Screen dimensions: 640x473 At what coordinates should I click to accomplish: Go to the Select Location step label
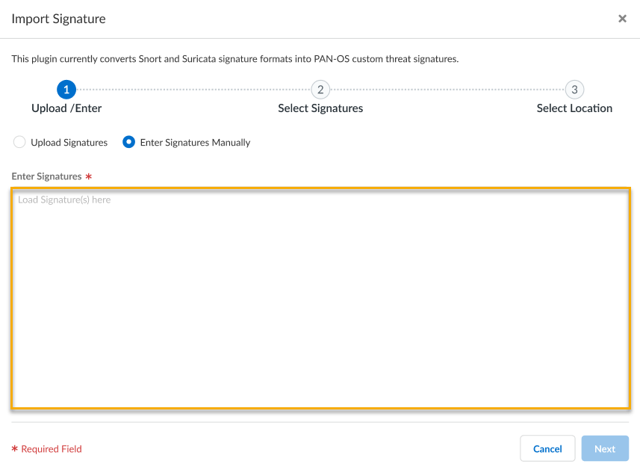[x=574, y=108]
